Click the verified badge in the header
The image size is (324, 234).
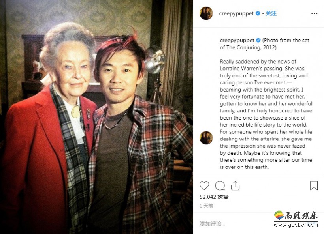point(258,13)
